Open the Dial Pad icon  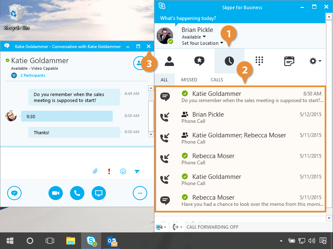[x=259, y=61]
